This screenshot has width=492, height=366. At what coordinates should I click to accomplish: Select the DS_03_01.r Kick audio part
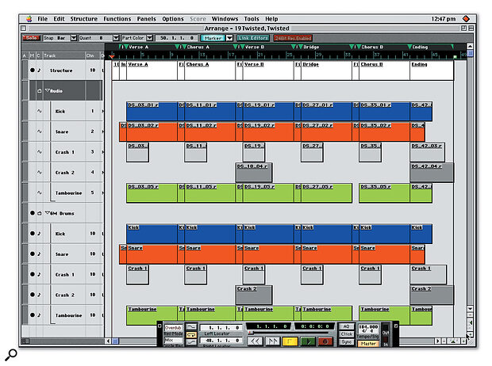tap(152, 111)
